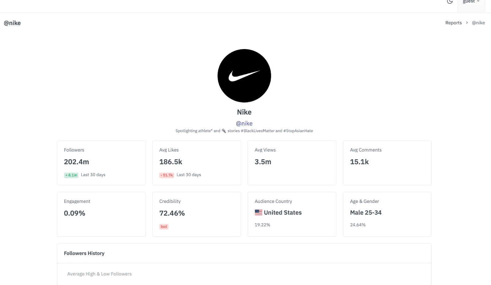This screenshot has width=491, height=285.
Task: Click the +8.1m followers growth badge
Action: click(71, 175)
